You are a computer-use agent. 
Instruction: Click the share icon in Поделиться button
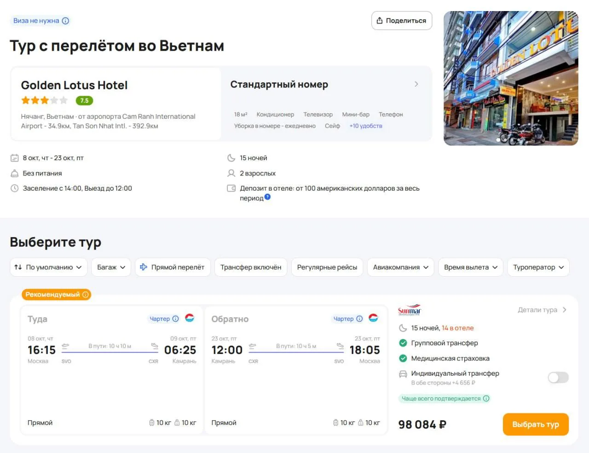(x=380, y=21)
